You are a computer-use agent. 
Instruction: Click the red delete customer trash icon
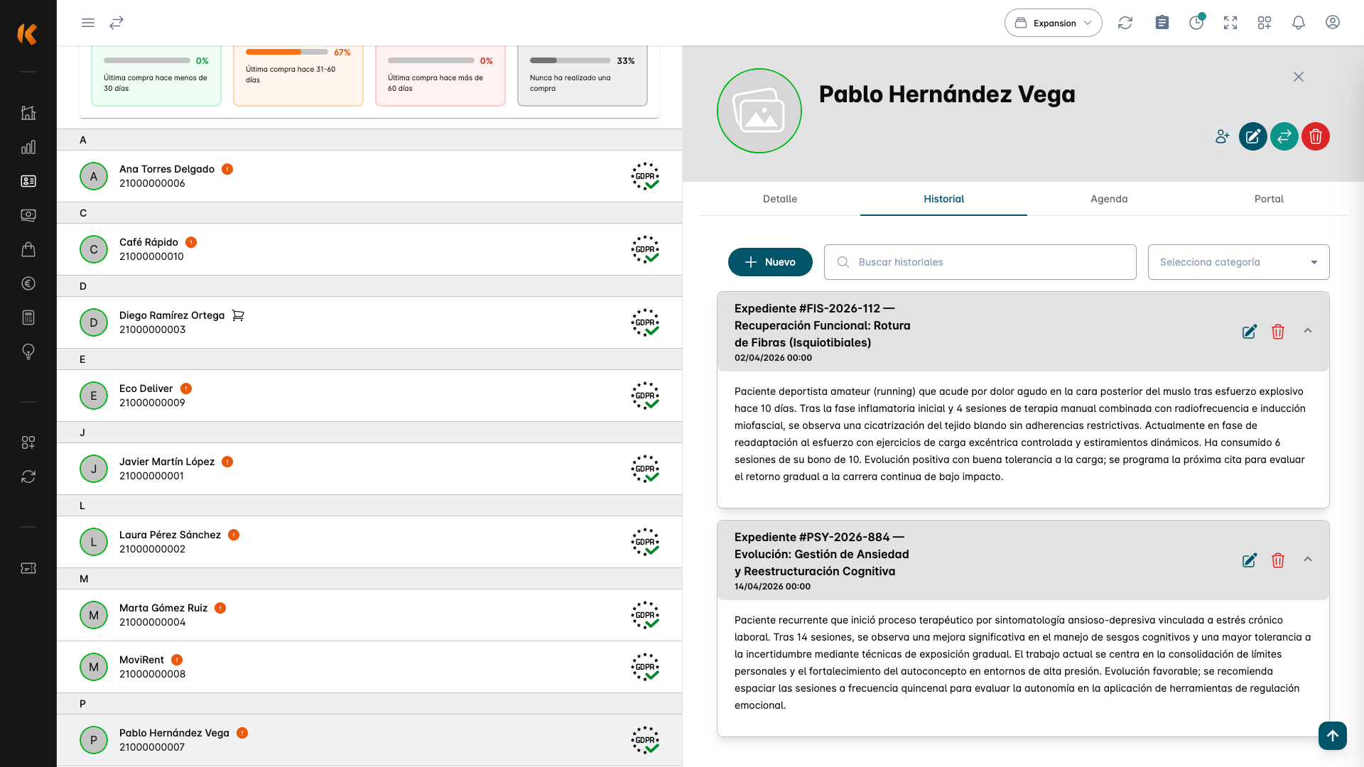click(1315, 136)
